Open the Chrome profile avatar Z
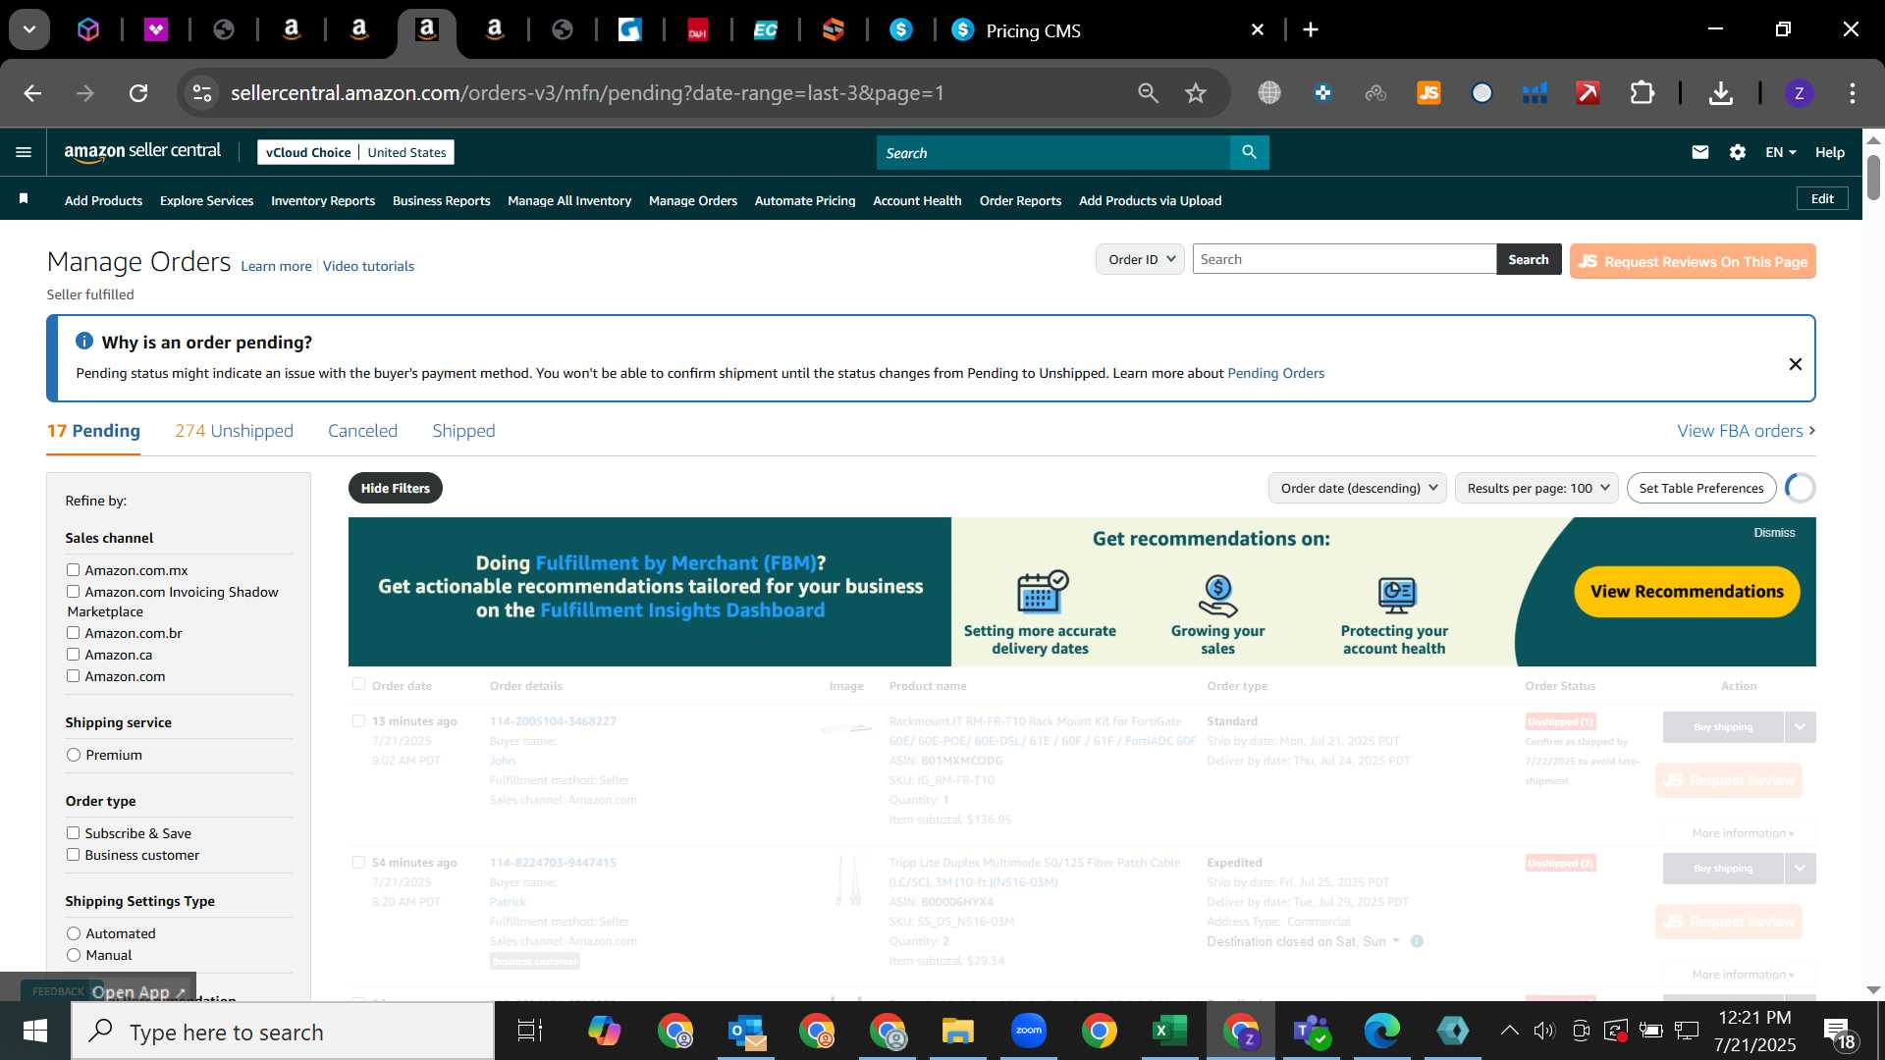This screenshot has height=1060, width=1885. click(1799, 93)
